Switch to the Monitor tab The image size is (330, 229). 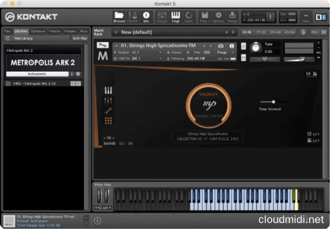[54, 31]
